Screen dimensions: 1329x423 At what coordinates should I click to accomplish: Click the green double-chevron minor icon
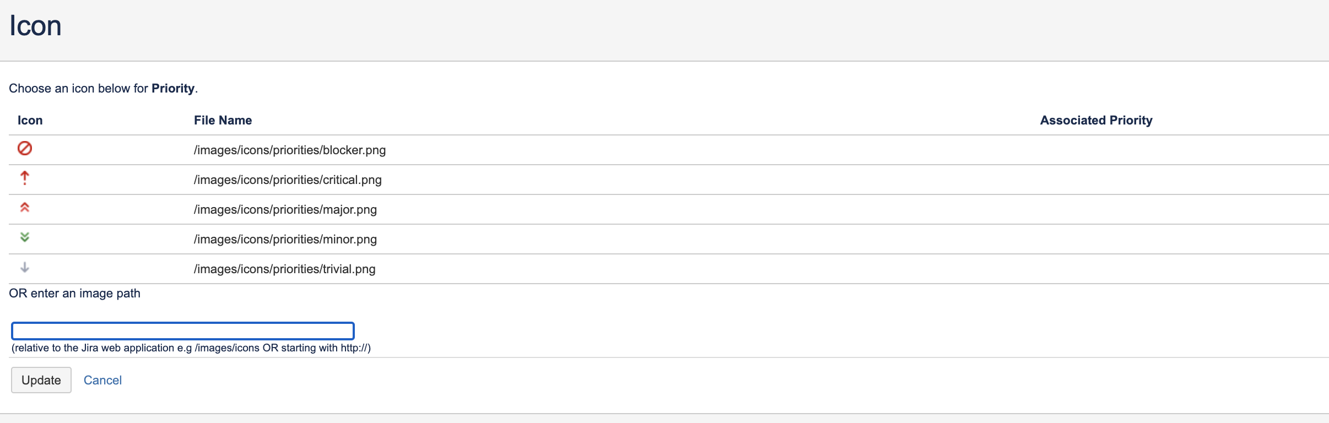(x=25, y=237)
